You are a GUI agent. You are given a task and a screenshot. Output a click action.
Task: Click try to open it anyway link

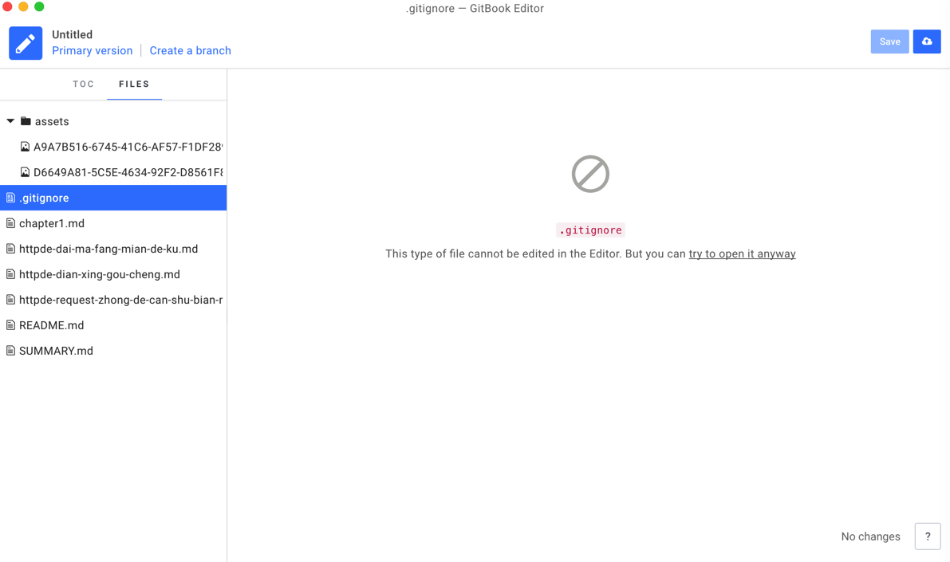[x=742, y=253]
